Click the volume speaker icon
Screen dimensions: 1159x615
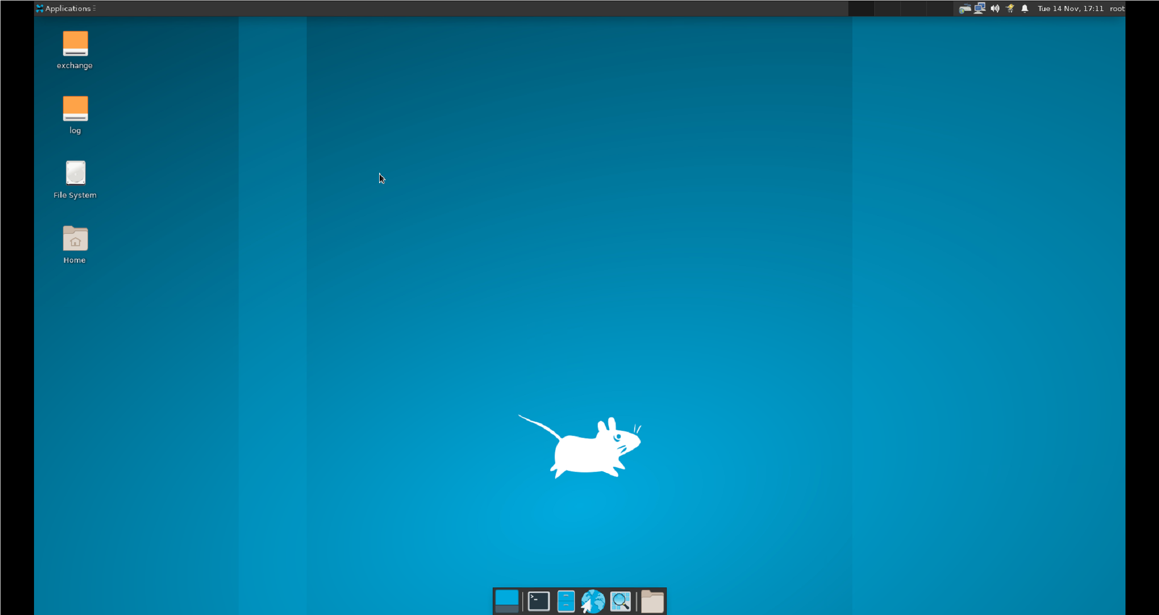click(x=995, y=9)
